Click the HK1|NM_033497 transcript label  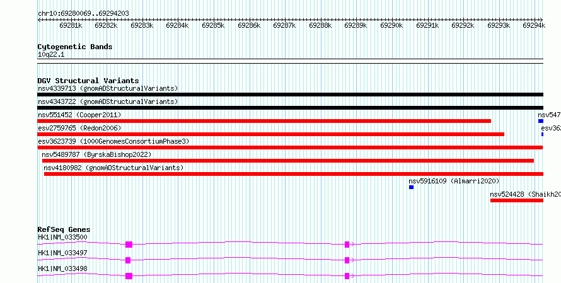click(62, 253)
